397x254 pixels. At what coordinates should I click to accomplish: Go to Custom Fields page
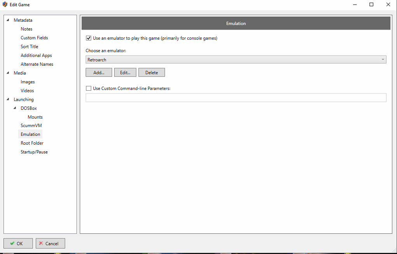point(34,38)
